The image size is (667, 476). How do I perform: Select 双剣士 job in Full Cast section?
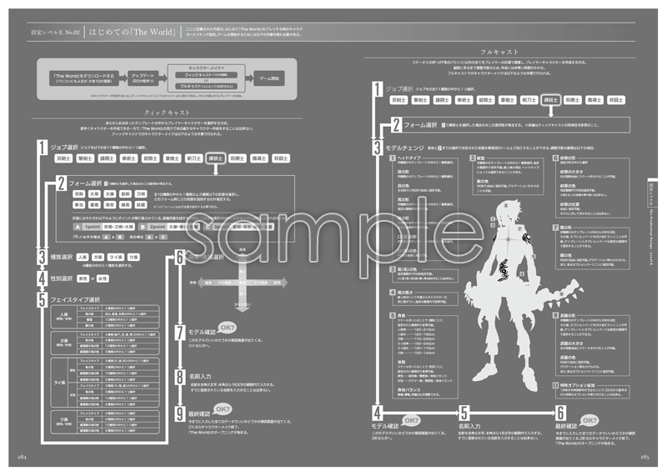coord(399,100)
